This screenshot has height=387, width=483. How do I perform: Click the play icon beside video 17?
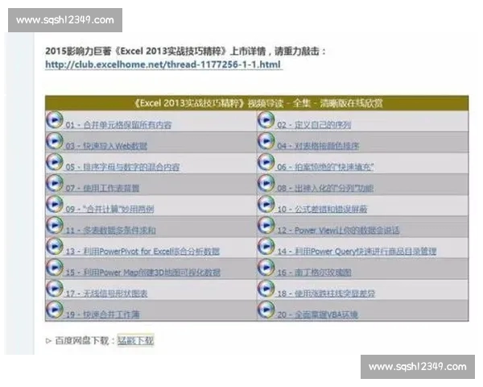tap(55, 289)
